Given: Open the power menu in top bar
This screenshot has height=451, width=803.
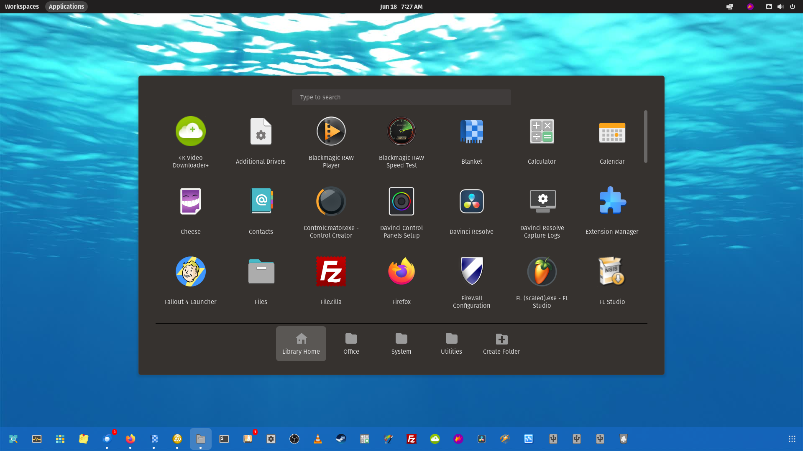Looking at the screenshot, I should click(x=792, y=7).
